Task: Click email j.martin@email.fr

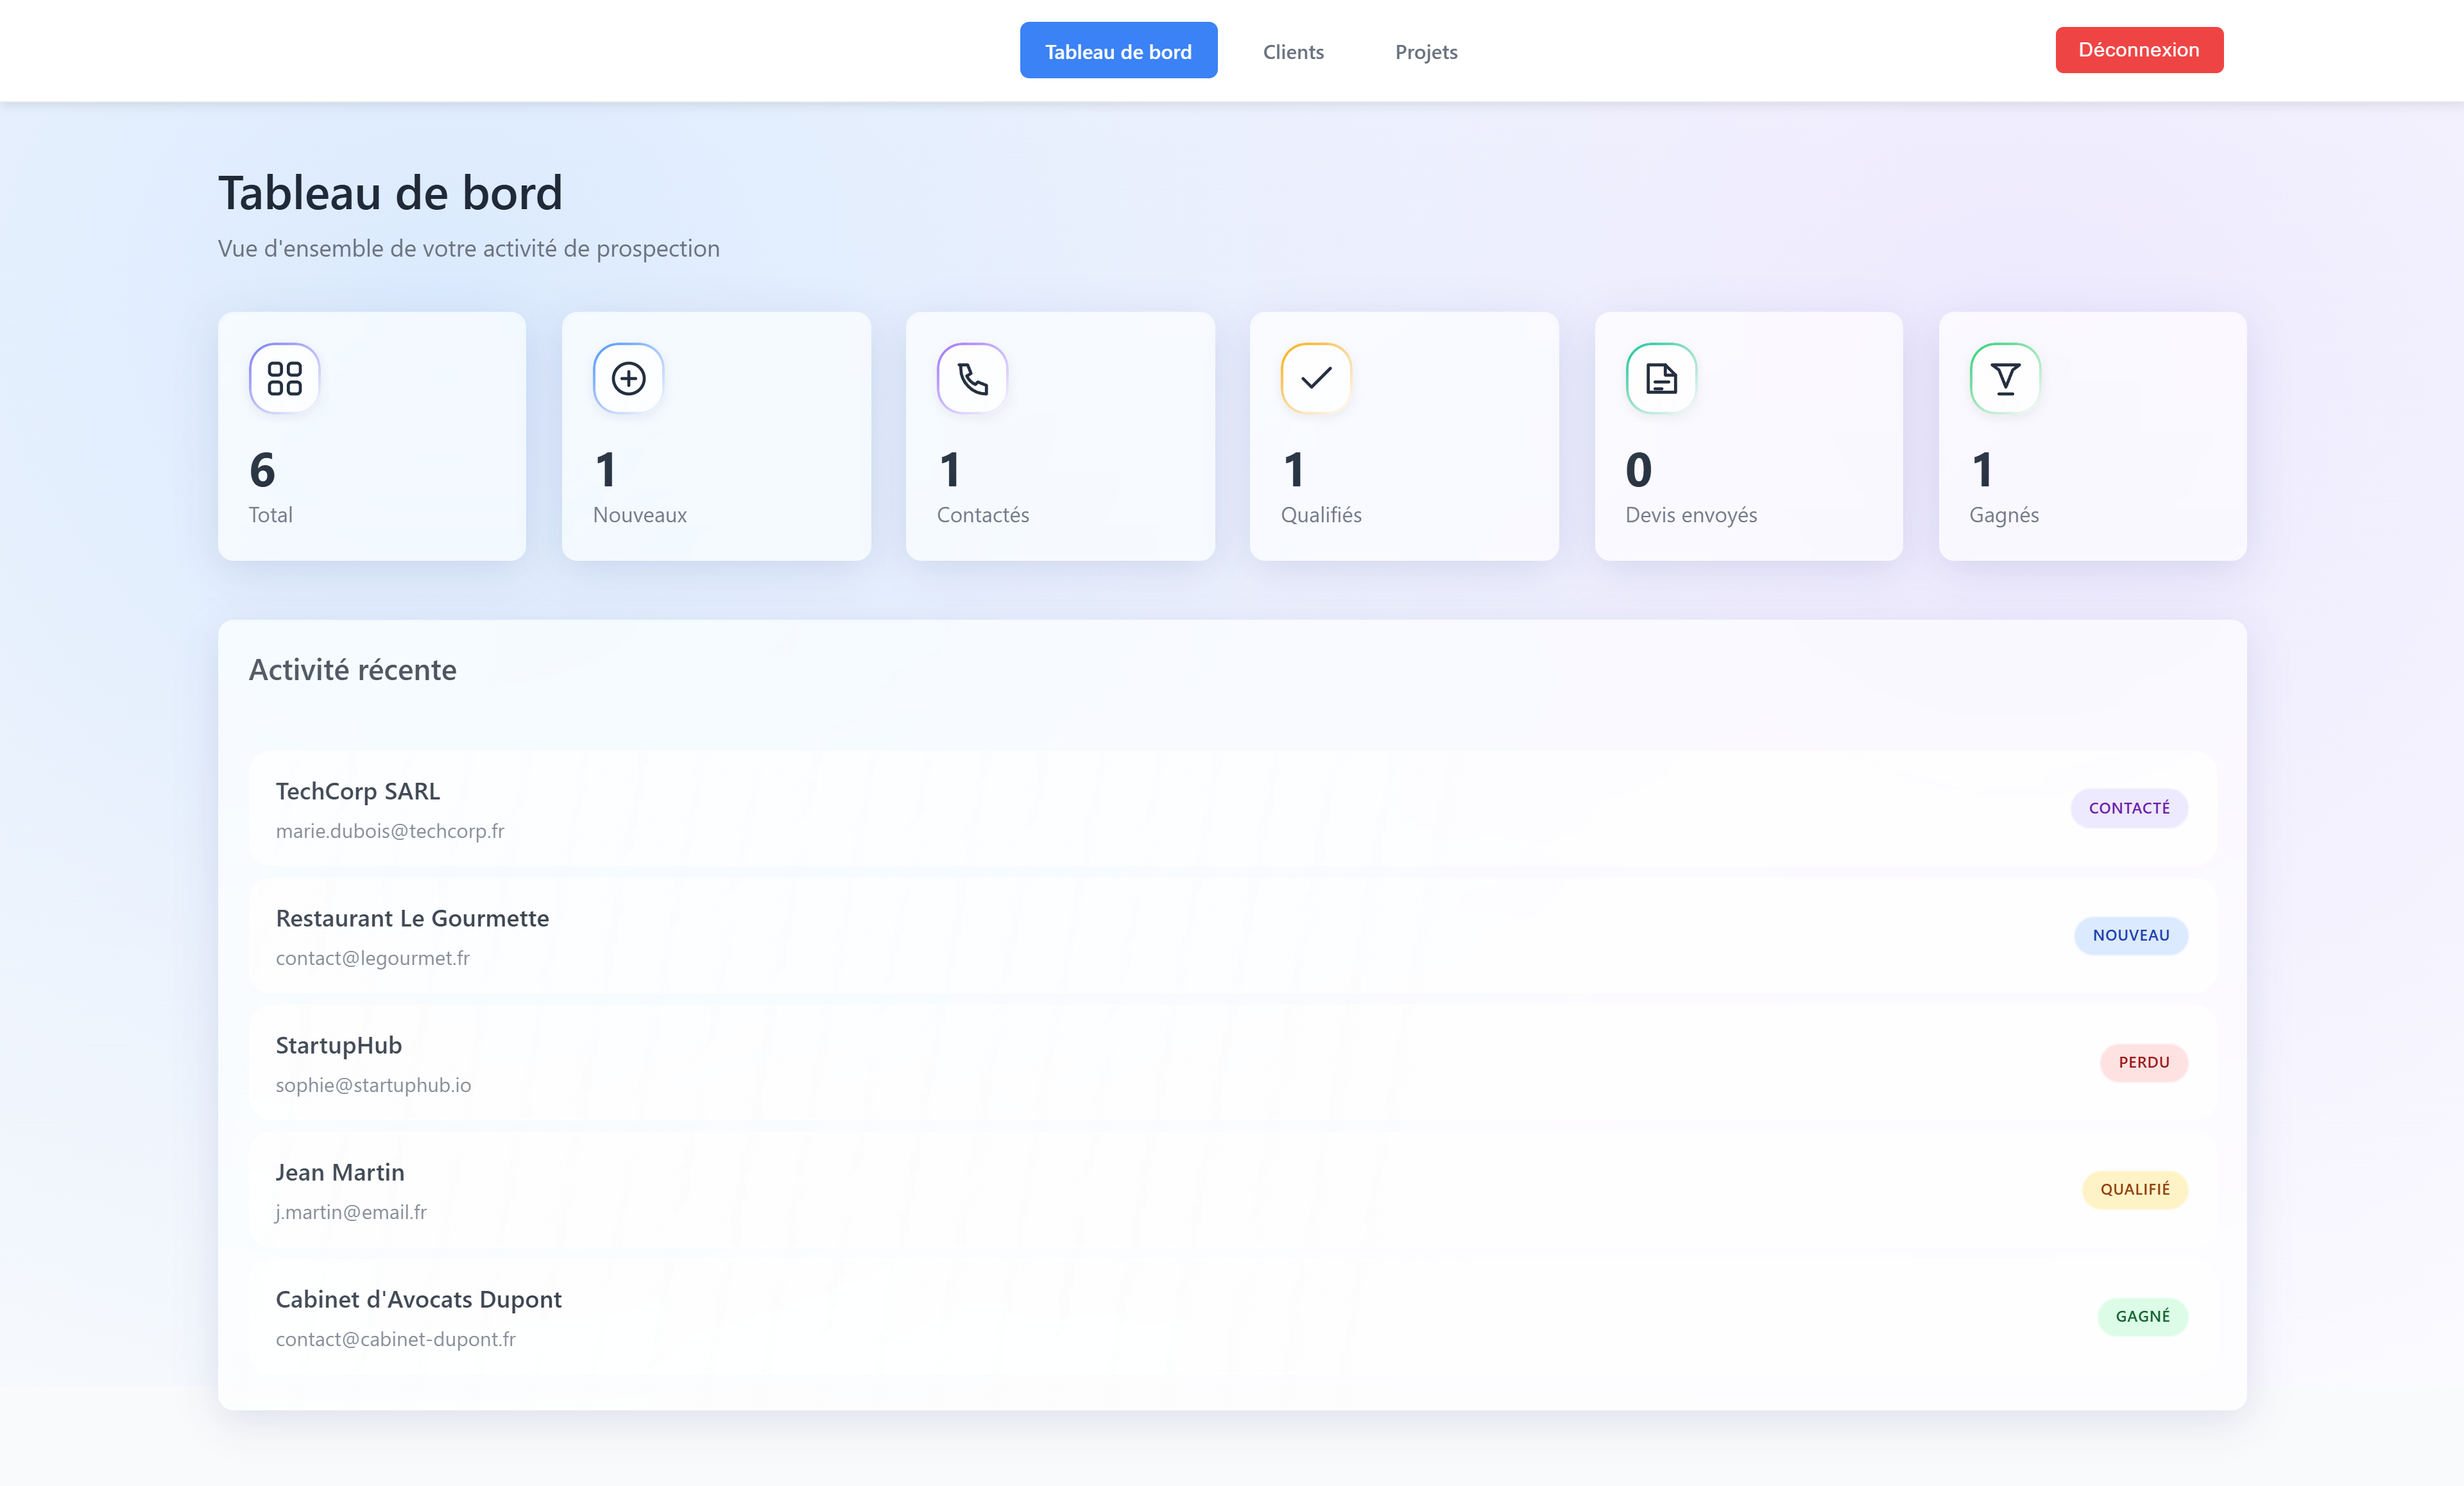Action: (351, 1212)
